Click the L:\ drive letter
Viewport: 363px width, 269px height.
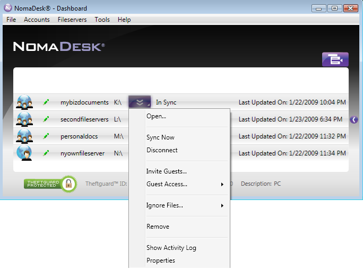[117, 119]
